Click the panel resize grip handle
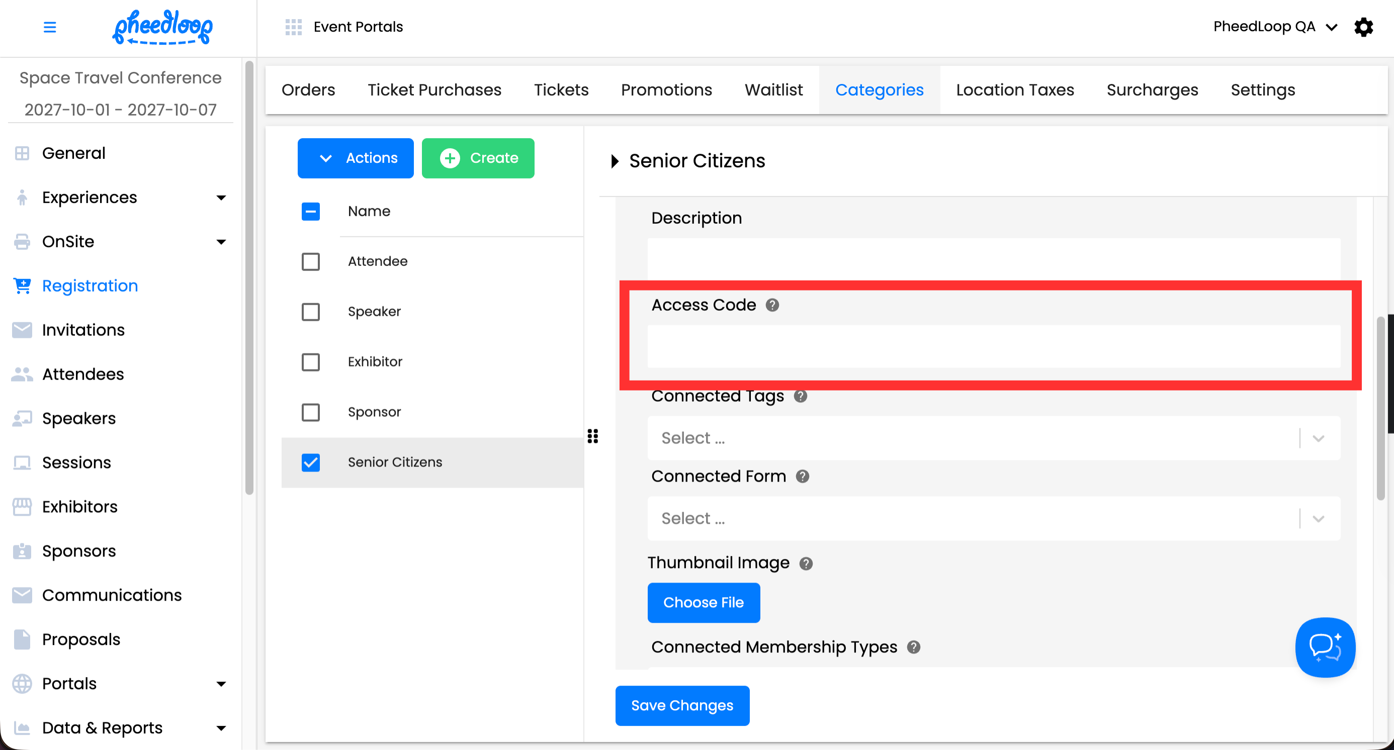 pos(592,436)
